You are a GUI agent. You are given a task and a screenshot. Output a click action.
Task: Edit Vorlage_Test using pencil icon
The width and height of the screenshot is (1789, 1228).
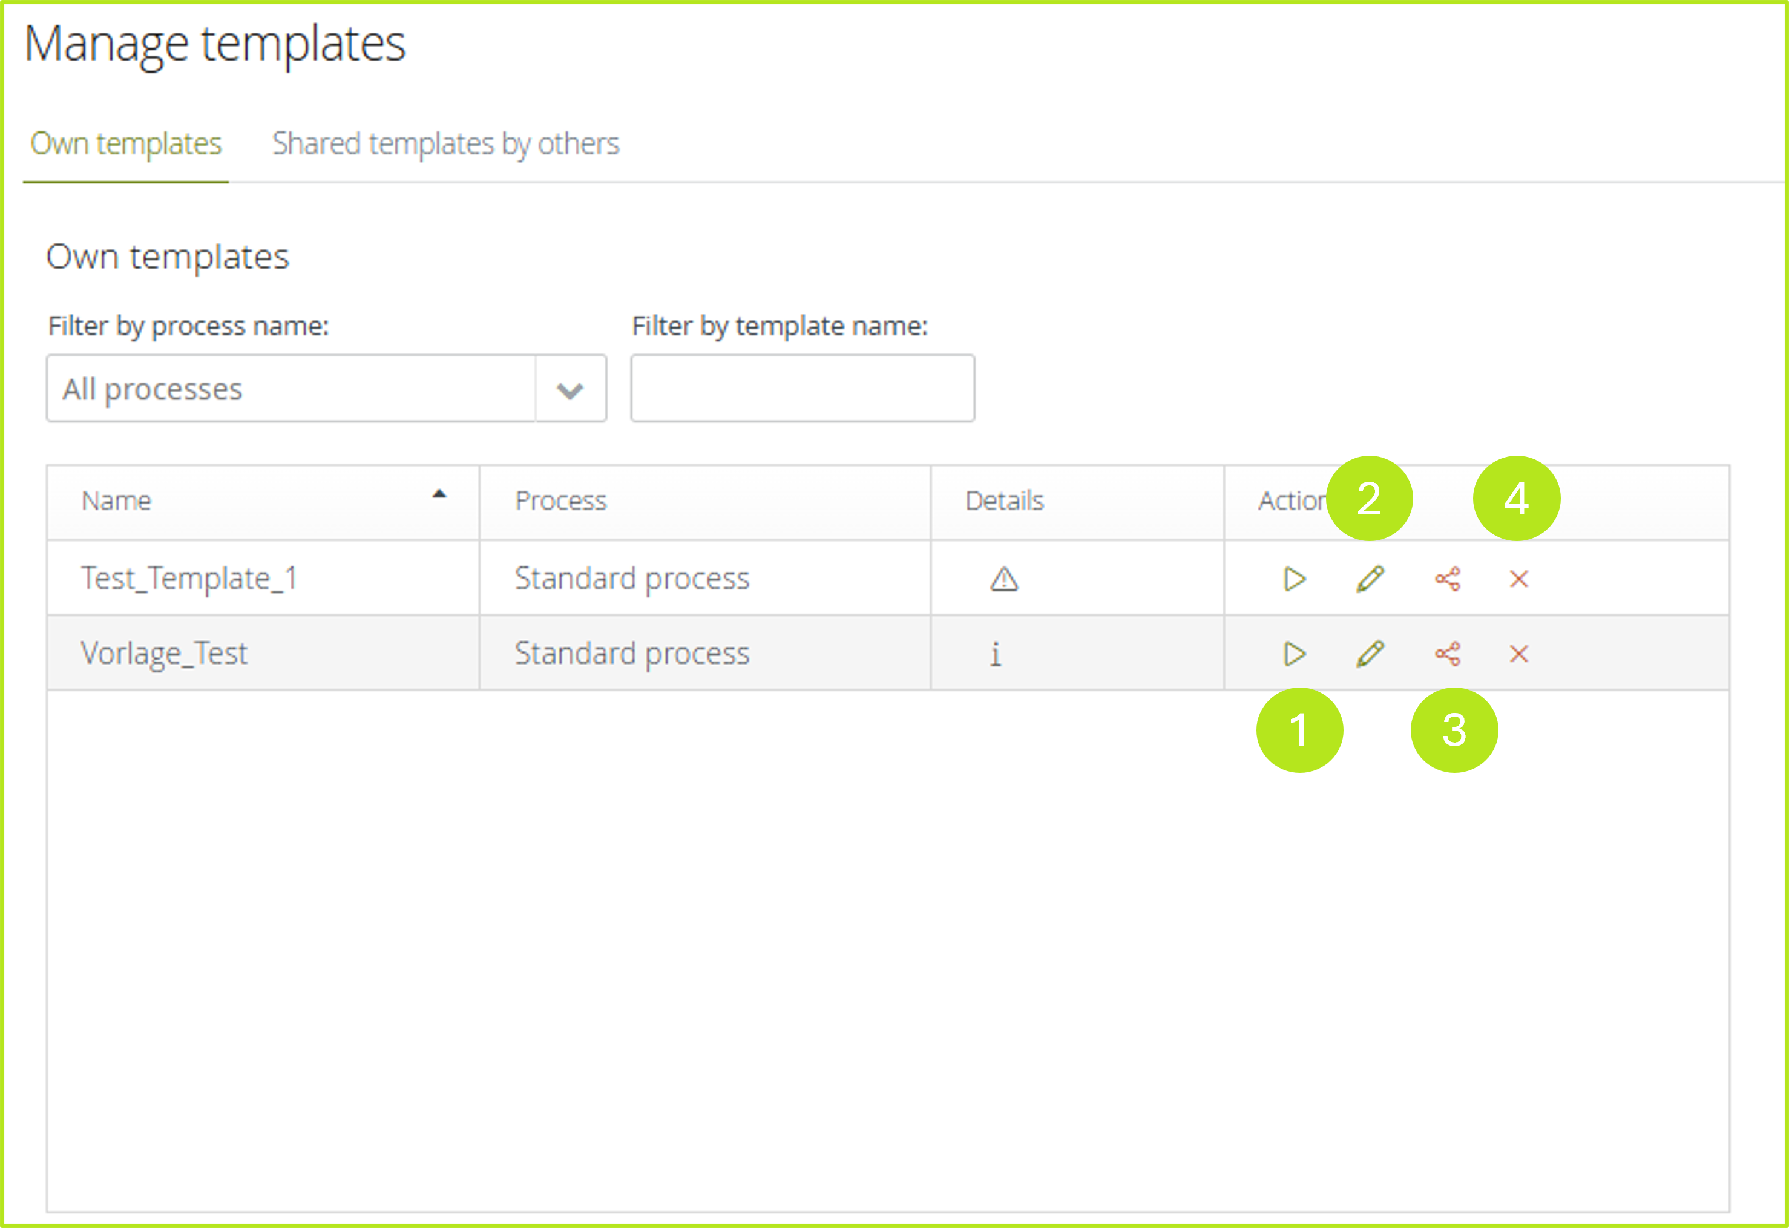(1370, 654)
